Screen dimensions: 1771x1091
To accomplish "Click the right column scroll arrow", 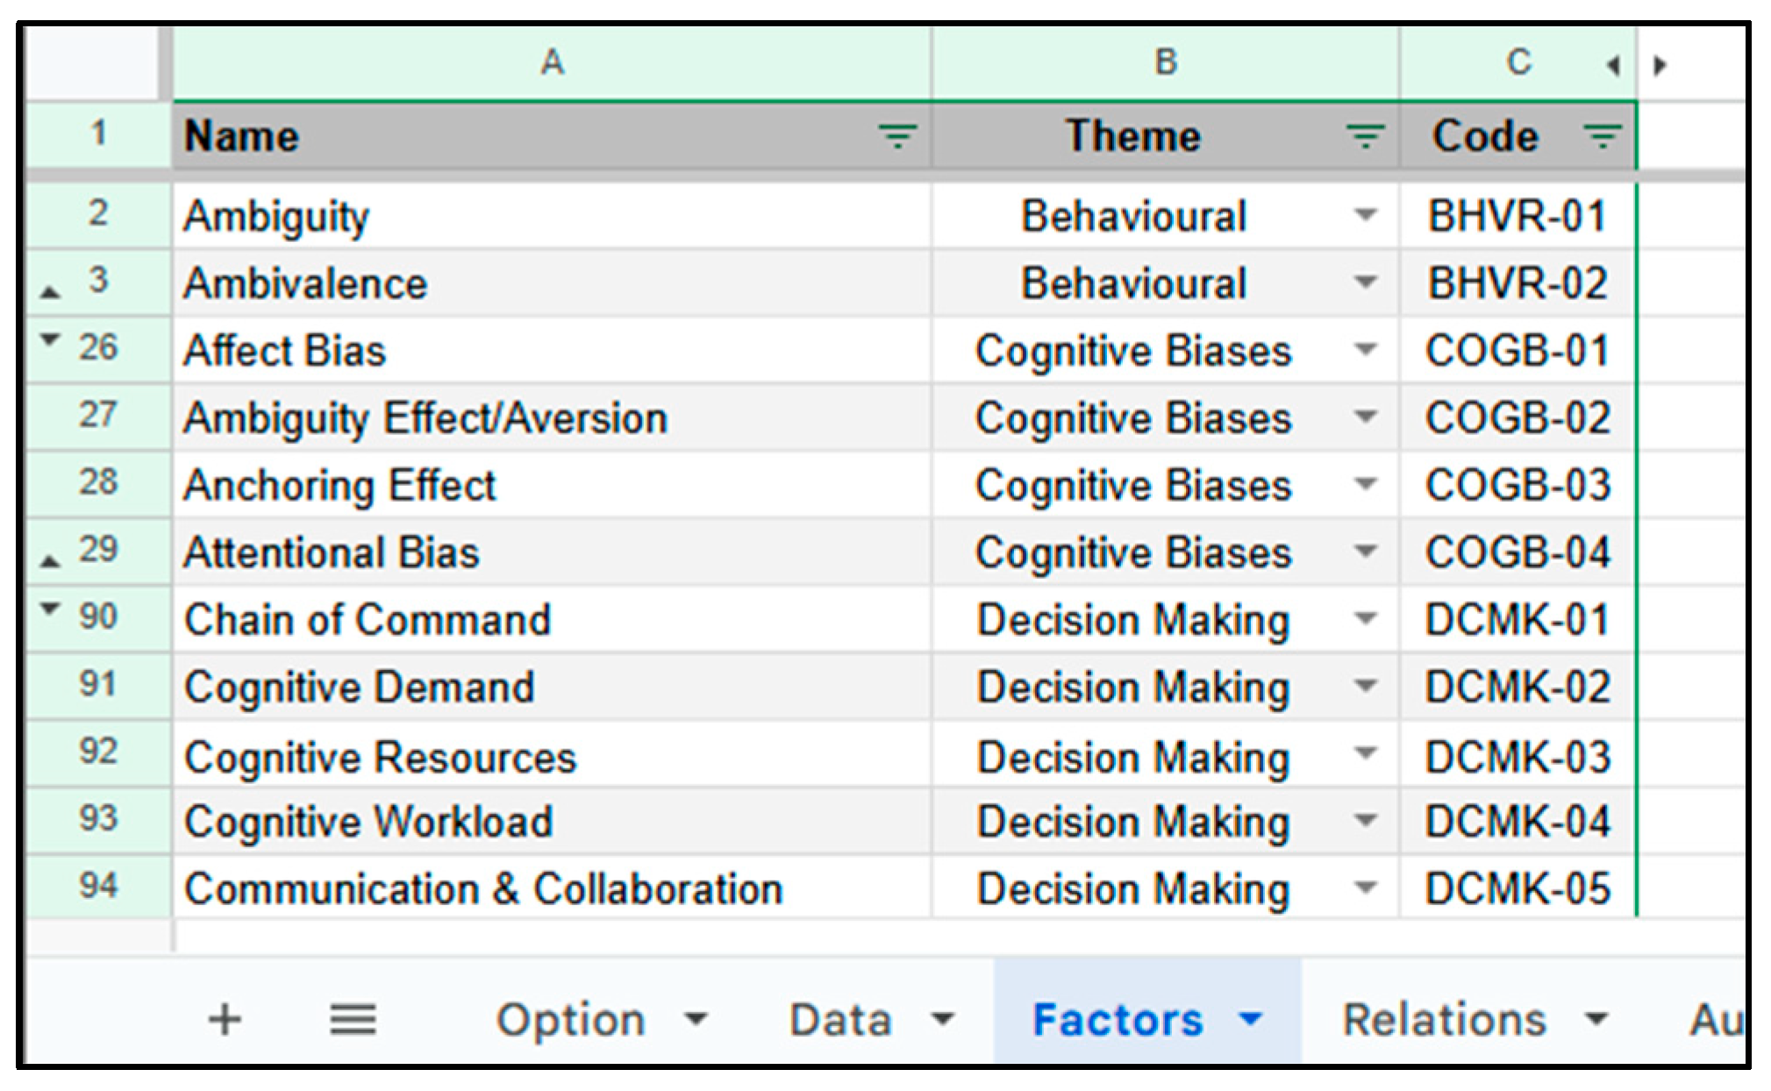I will point(1660,66).
